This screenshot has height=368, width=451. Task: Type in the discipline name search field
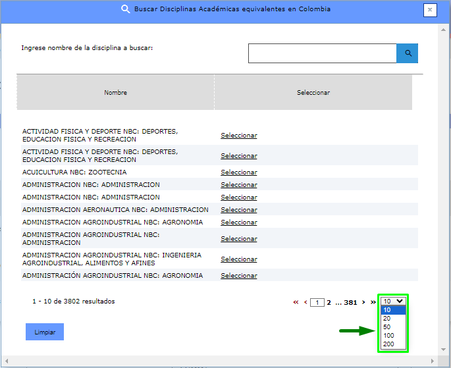pos(322,53)
